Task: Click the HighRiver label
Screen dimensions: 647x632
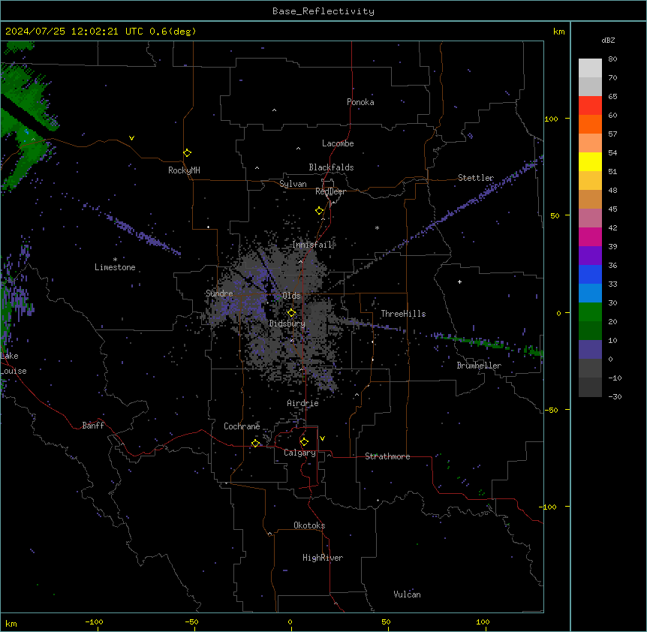Action: point(323,558)
